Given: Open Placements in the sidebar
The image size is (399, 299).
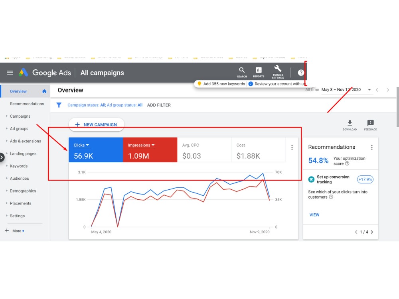Looking at the screenshot, I should point(21,203).
